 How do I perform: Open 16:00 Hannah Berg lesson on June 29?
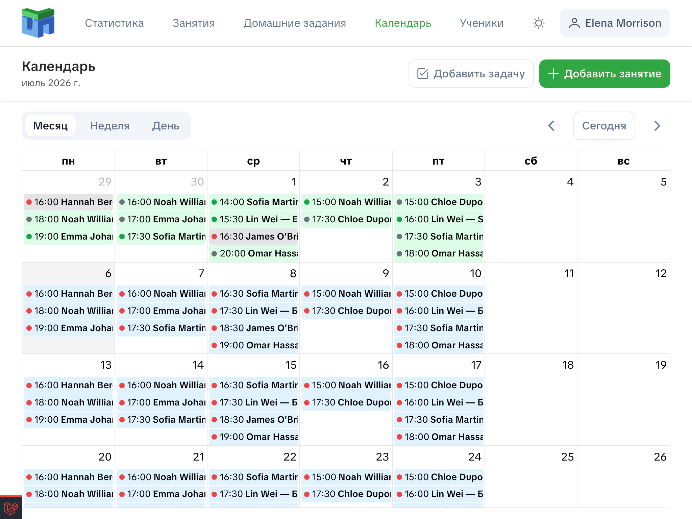coord(69,202)
